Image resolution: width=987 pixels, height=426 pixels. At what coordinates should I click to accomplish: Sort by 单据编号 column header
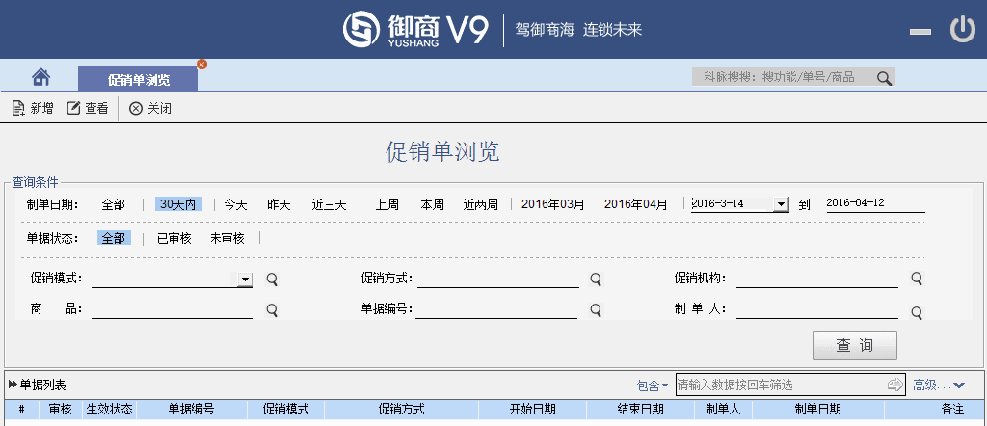tap(192, 409)
